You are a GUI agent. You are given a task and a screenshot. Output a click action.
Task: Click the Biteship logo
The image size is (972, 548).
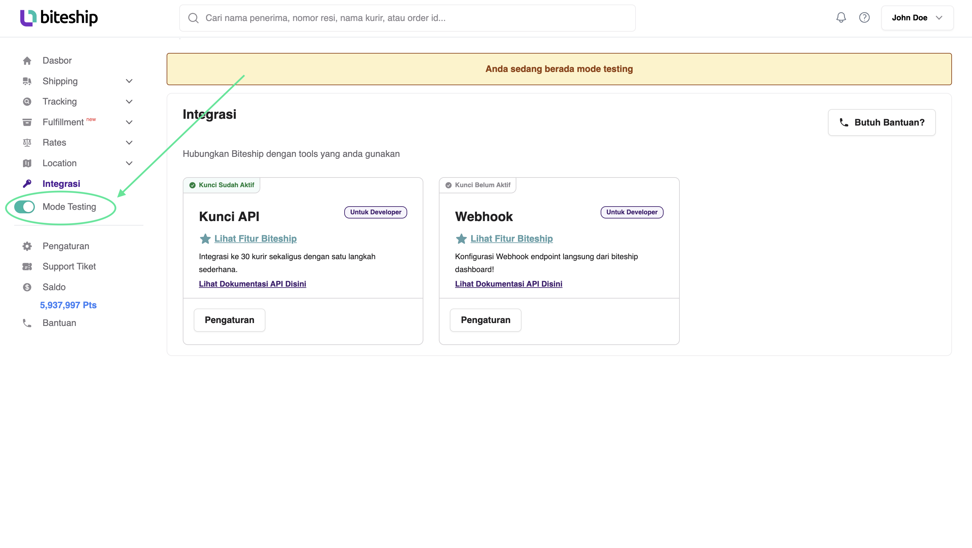point(59,18)
